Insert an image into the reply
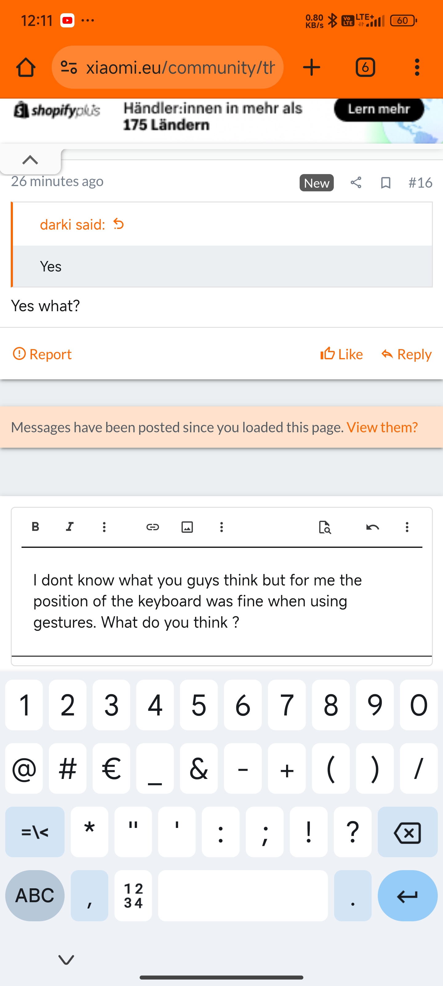Screen dimensions: 443x986 click(187, 527)
